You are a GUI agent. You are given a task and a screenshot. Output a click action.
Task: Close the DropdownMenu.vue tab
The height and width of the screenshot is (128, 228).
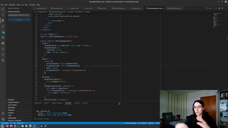[x=164, y=9]
